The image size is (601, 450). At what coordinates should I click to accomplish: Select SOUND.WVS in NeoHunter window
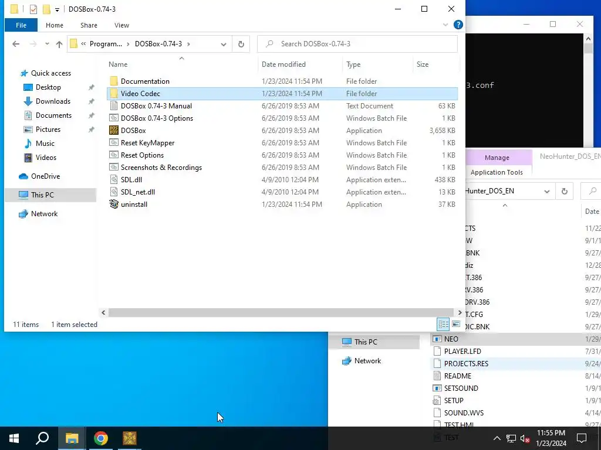point(464,413)
